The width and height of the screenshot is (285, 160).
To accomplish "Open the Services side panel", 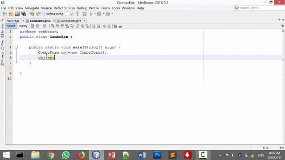I will pyautogui.click(x=2, y=30).
